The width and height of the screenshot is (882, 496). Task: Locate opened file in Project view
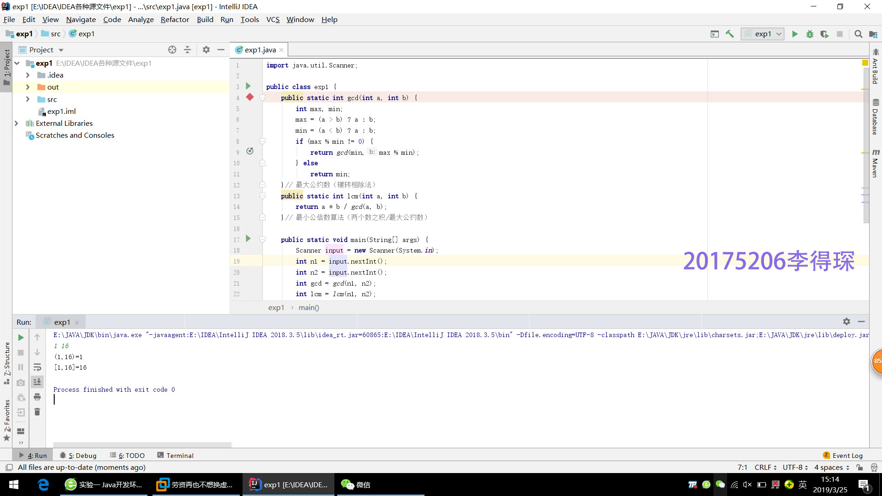pyautogui.click(x=172, y=50)
